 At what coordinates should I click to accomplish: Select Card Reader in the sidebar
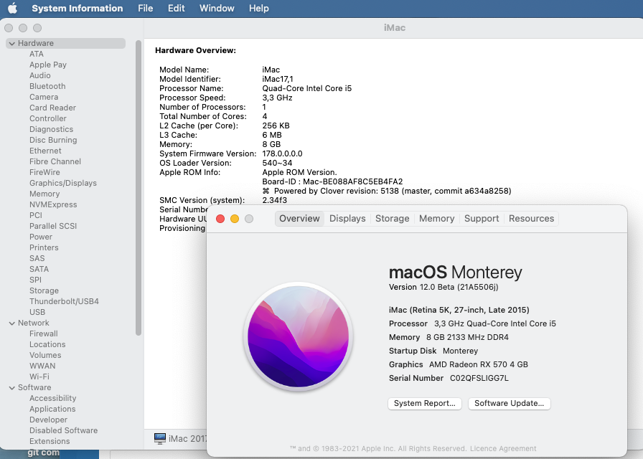point(52,108)
